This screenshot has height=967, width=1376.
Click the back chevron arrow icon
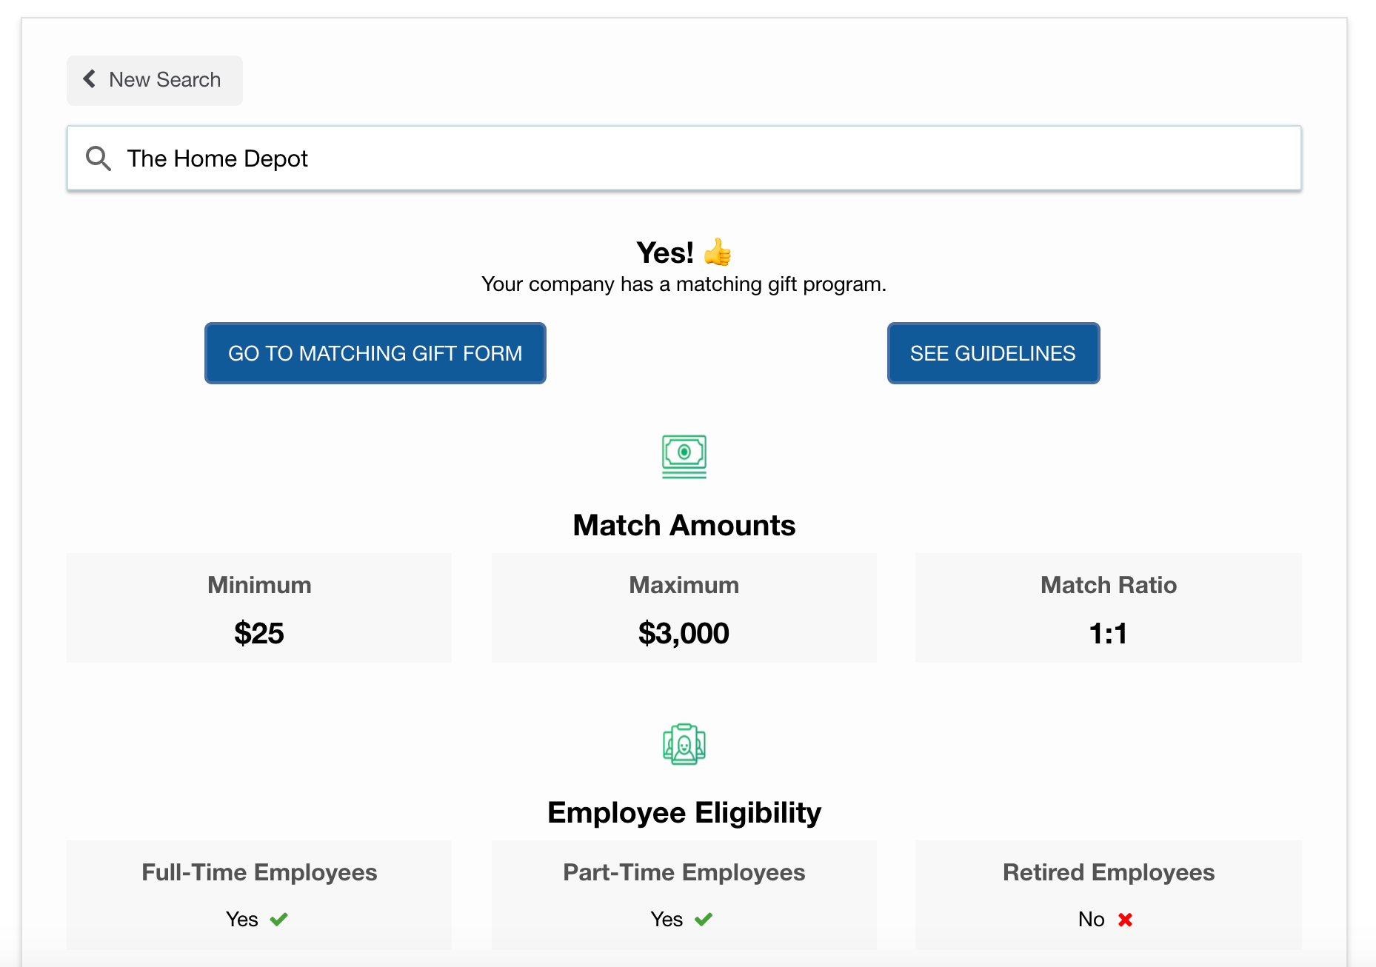(90, 79)
